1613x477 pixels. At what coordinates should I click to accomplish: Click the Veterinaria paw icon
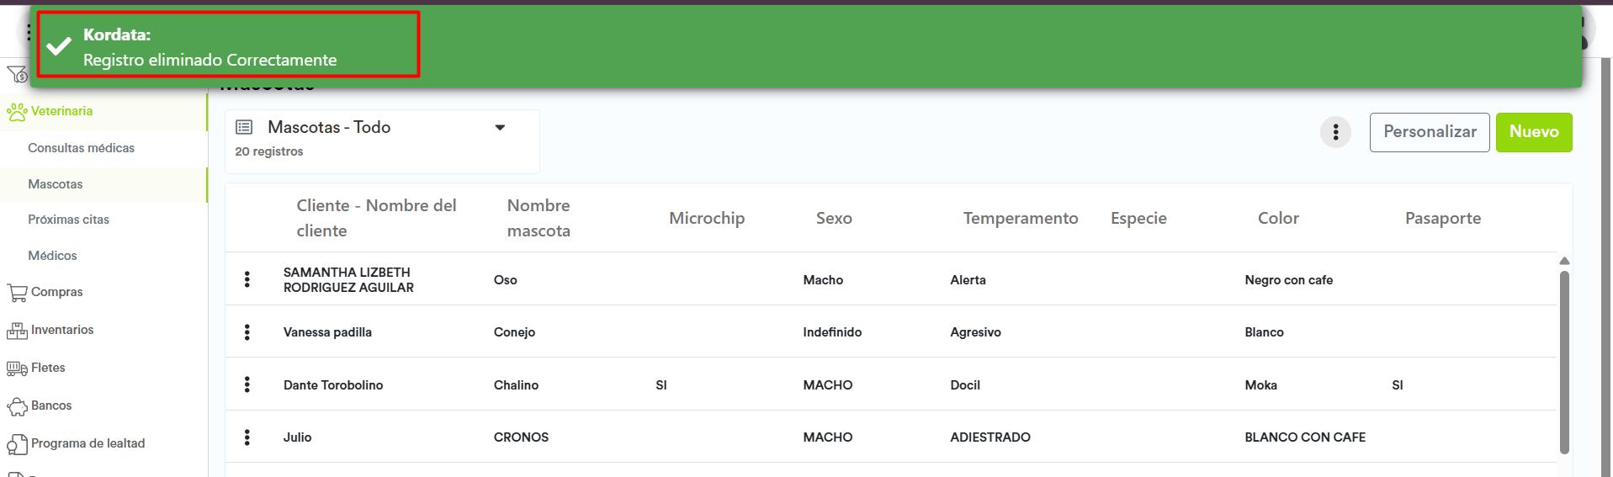(x=17, y=112)
